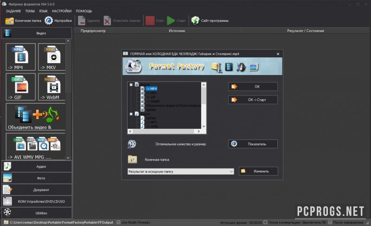Screen dimensions: 371x226
Task: Click the Format Factory logo in dialog
Action: (x=134, y=66)
